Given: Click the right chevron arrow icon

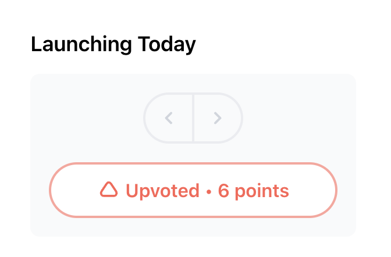Looking at the screenshot, I should click(x=218, y=118).
